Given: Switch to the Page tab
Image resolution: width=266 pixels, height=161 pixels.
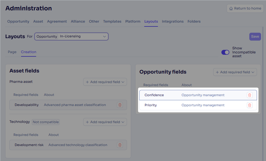Looking at the screenshot, I should 12,52.
